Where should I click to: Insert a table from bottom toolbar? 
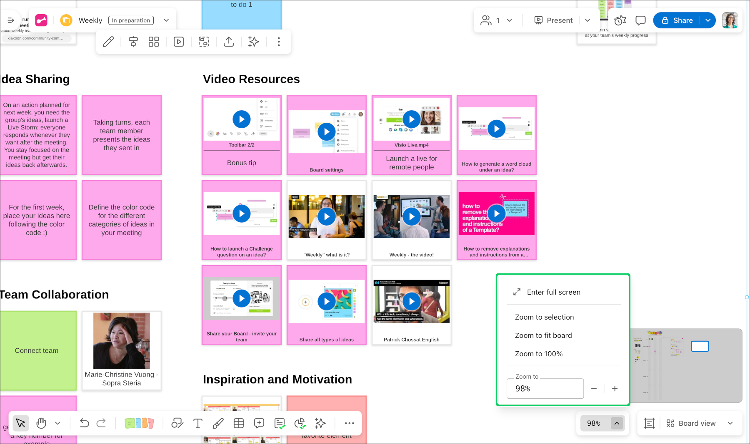(x=239, y=423)
